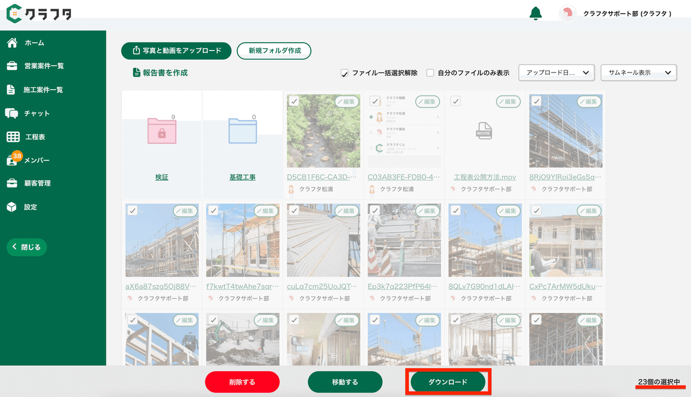Click 削除する button
This screenshot has height=397, width=691.
[242, 382]
